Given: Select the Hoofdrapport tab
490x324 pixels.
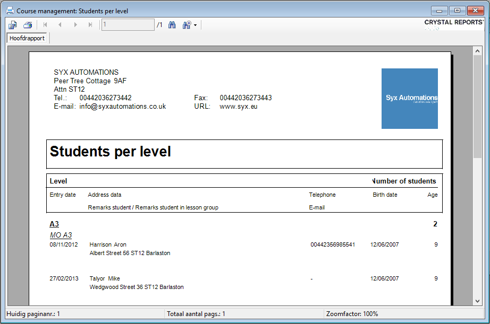Looking at the screenshot, I should point(27,39).
